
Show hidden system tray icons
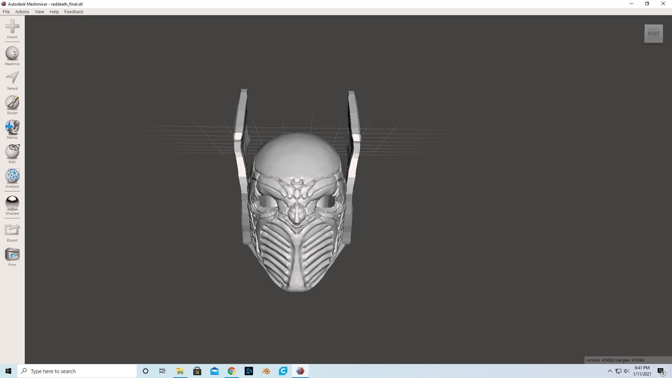(610, 371)
